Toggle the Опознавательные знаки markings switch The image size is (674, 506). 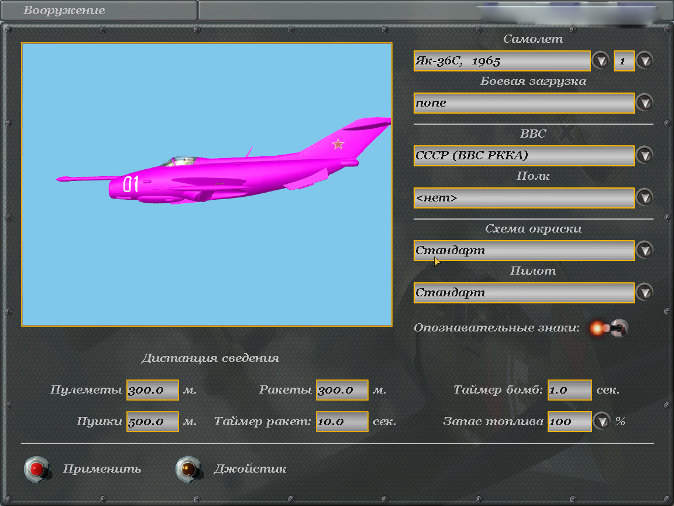pos(608,329)
